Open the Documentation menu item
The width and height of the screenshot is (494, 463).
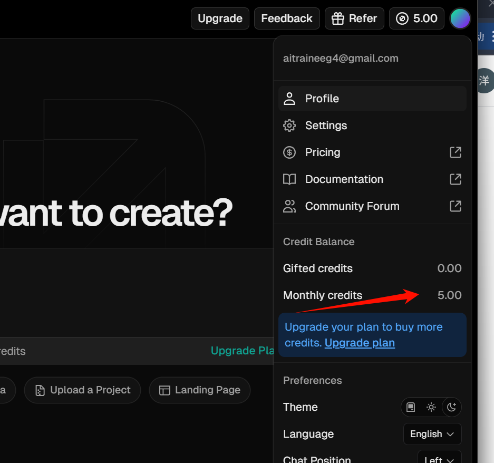(x=372, y=179)
